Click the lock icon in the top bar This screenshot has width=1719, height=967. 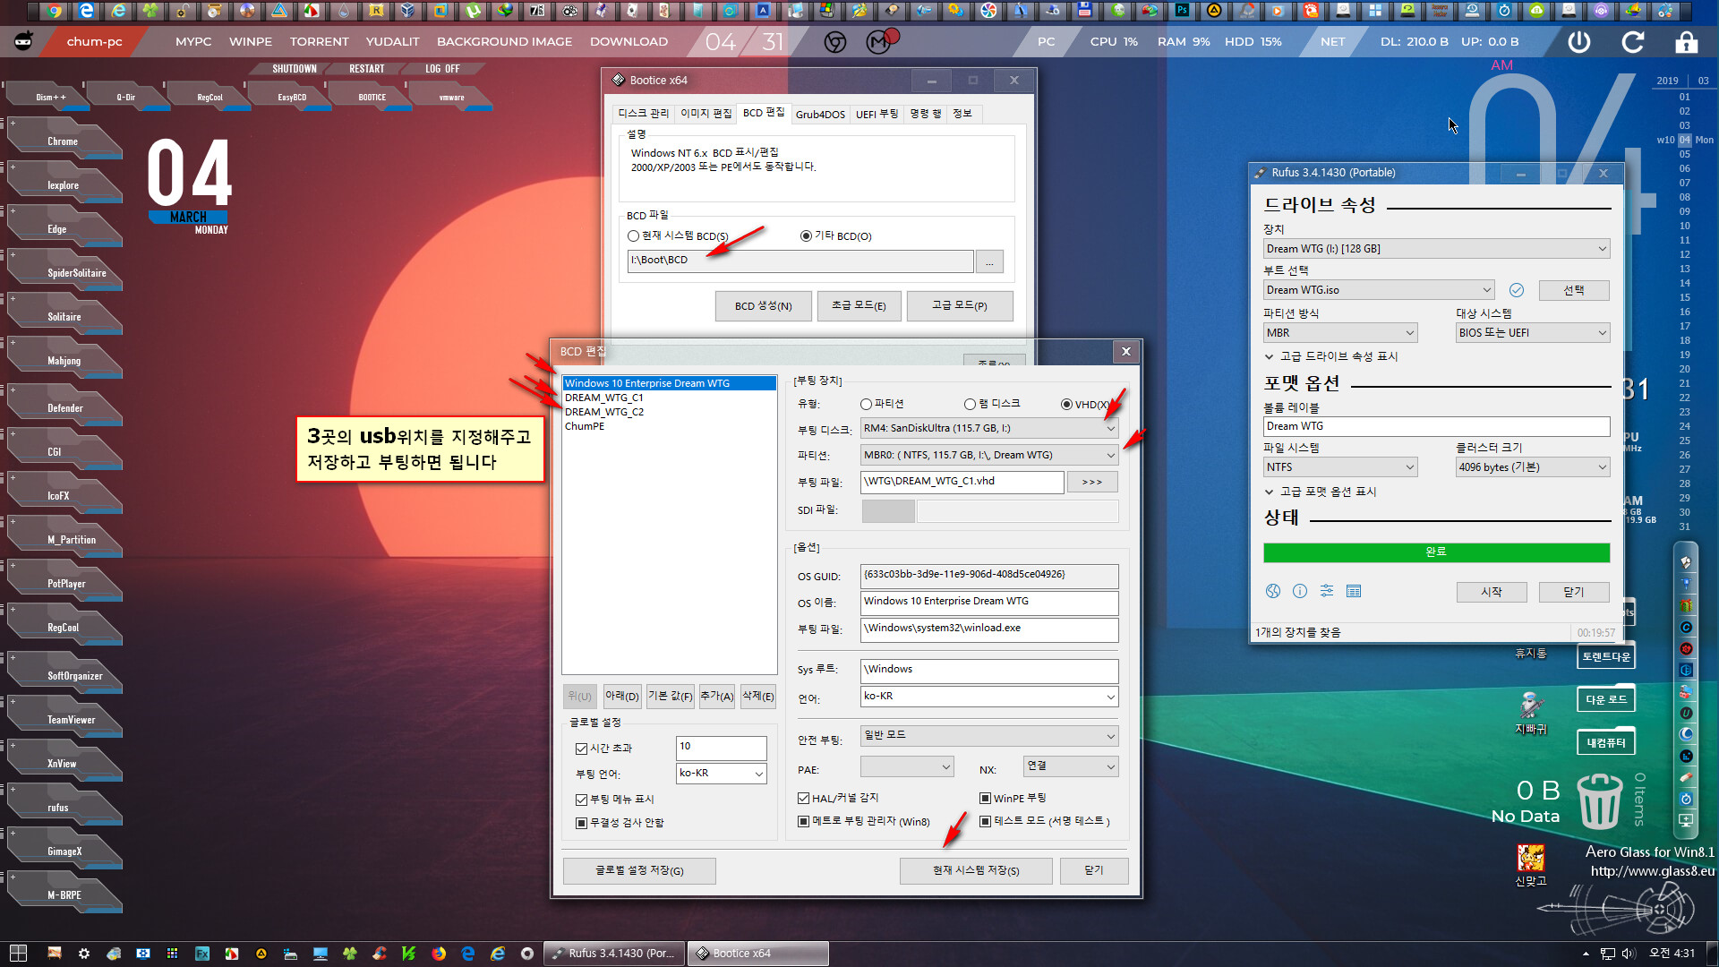click(x=1686, y=42)
